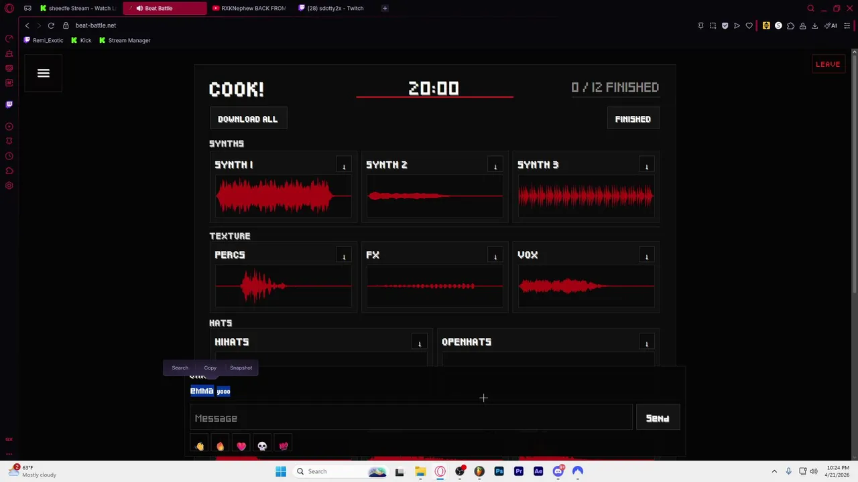Screen dimensions: 858x482
Task: Open the browser snapshot tool in toolbar
Action: pos(713,25)
